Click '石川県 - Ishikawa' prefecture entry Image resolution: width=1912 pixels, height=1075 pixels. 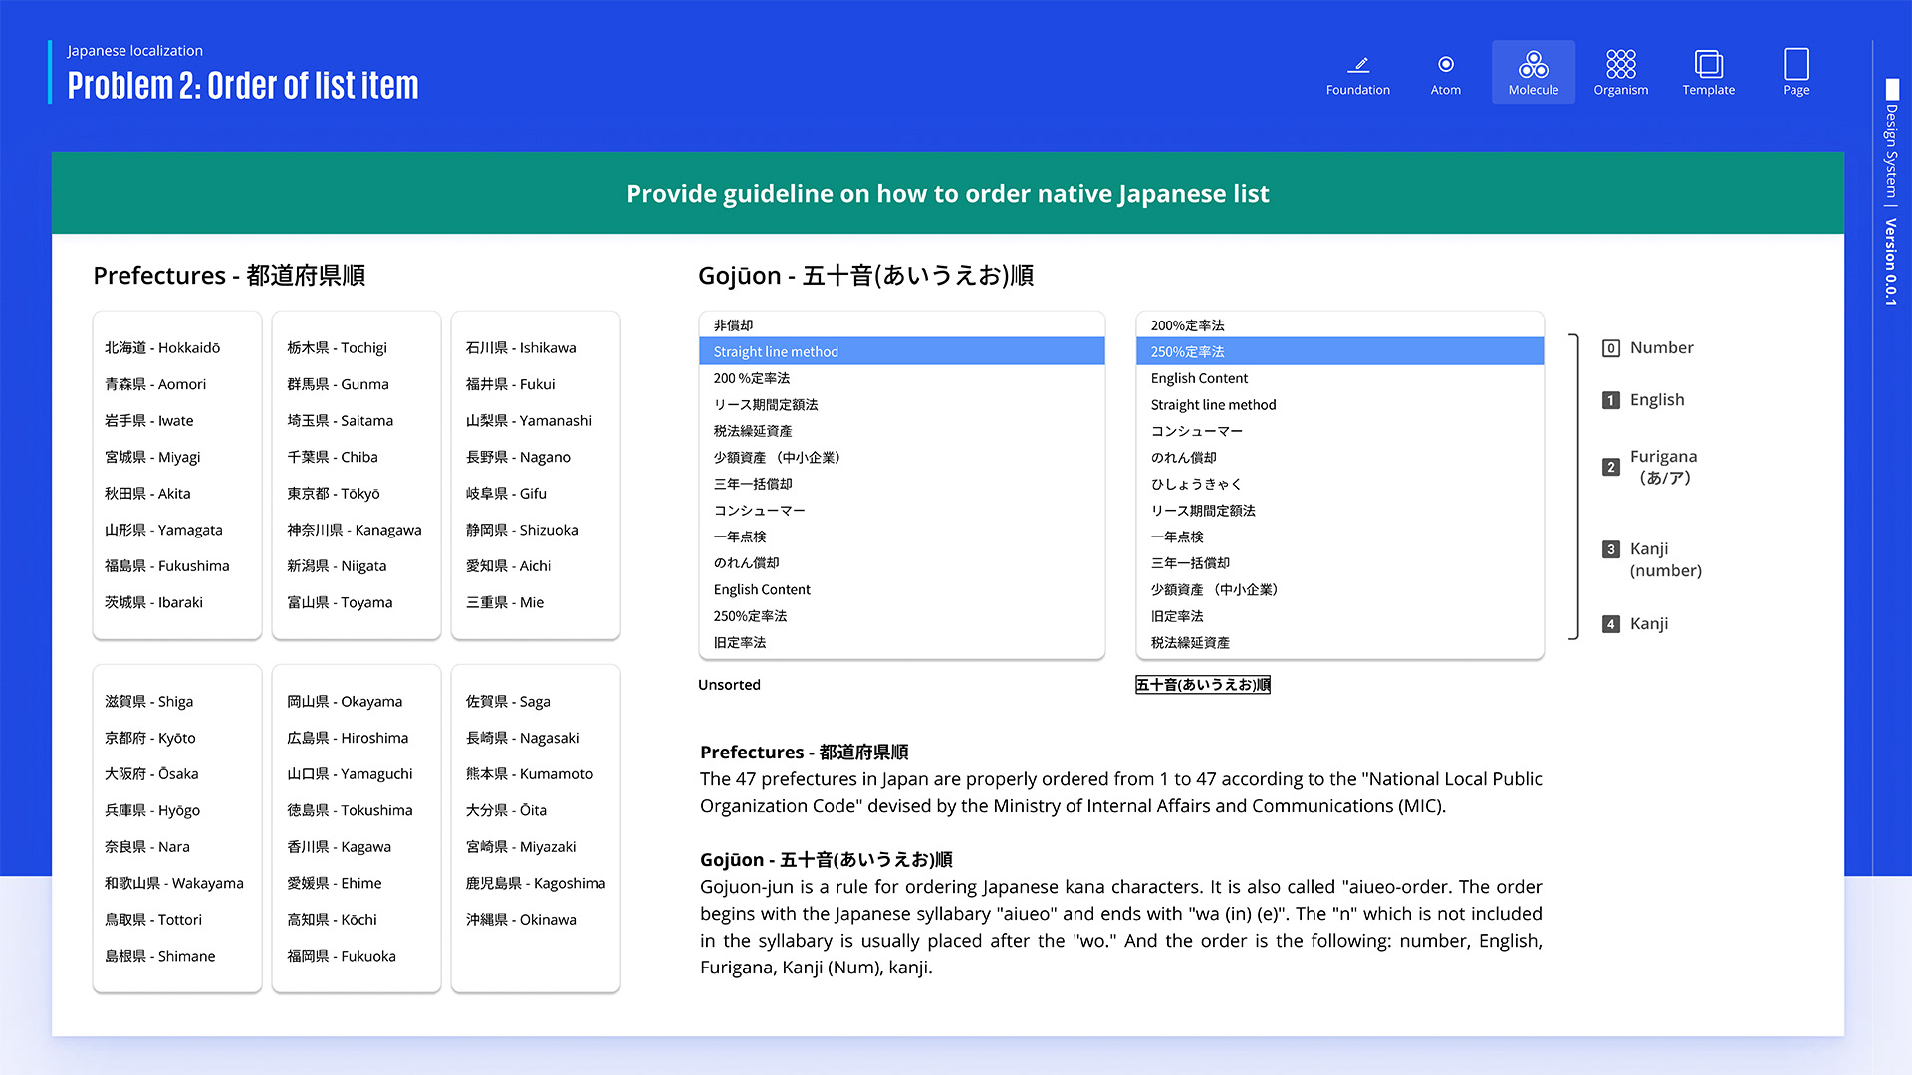click(x=521, y=347)
